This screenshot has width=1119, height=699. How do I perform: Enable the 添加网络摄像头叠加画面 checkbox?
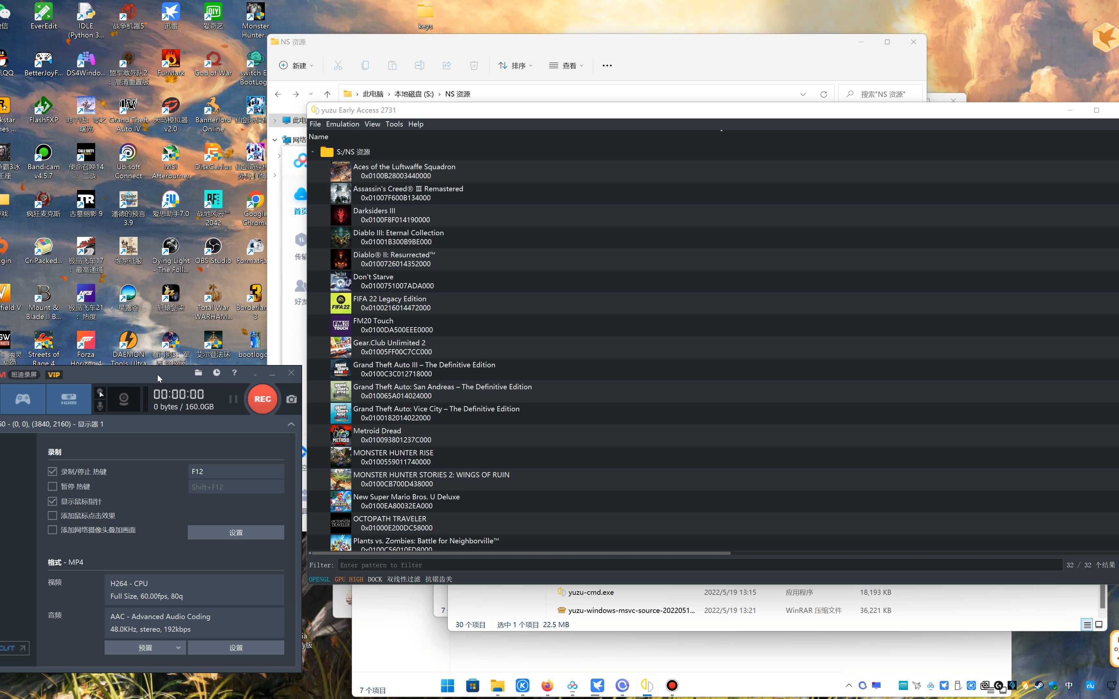(x=52, y=530)
